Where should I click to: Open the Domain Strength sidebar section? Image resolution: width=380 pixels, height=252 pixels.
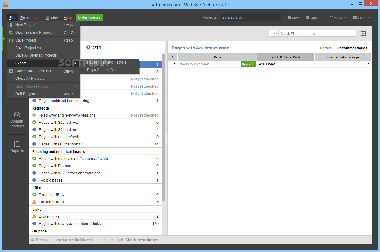17,120
